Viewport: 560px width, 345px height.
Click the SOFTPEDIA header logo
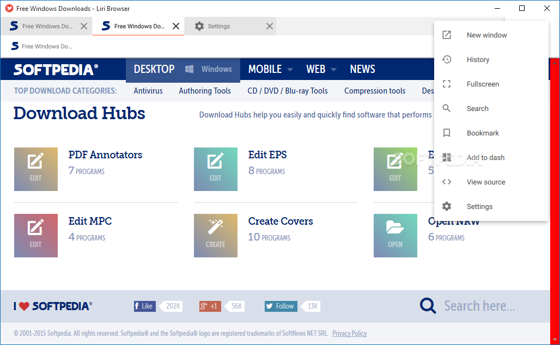pos(56,69)
